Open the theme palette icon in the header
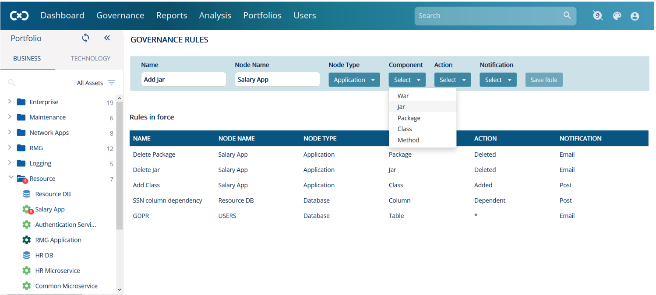The width and height of the screenshot is (656, 295). tap(617, 16)
